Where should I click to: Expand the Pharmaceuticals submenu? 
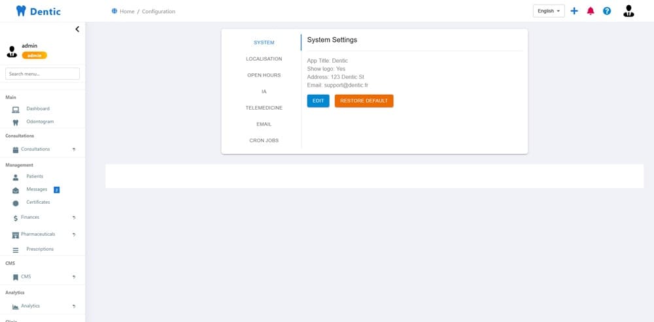38,234
